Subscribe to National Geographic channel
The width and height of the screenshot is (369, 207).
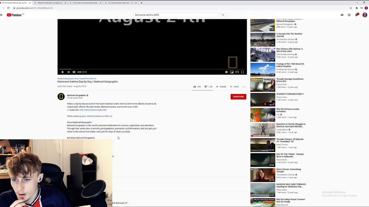click(x=238, y=97)
